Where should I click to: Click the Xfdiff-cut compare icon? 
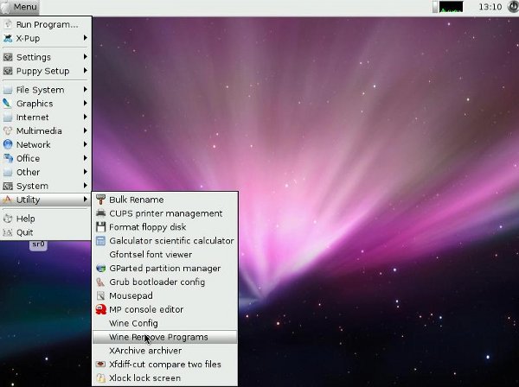coord(100,365)
